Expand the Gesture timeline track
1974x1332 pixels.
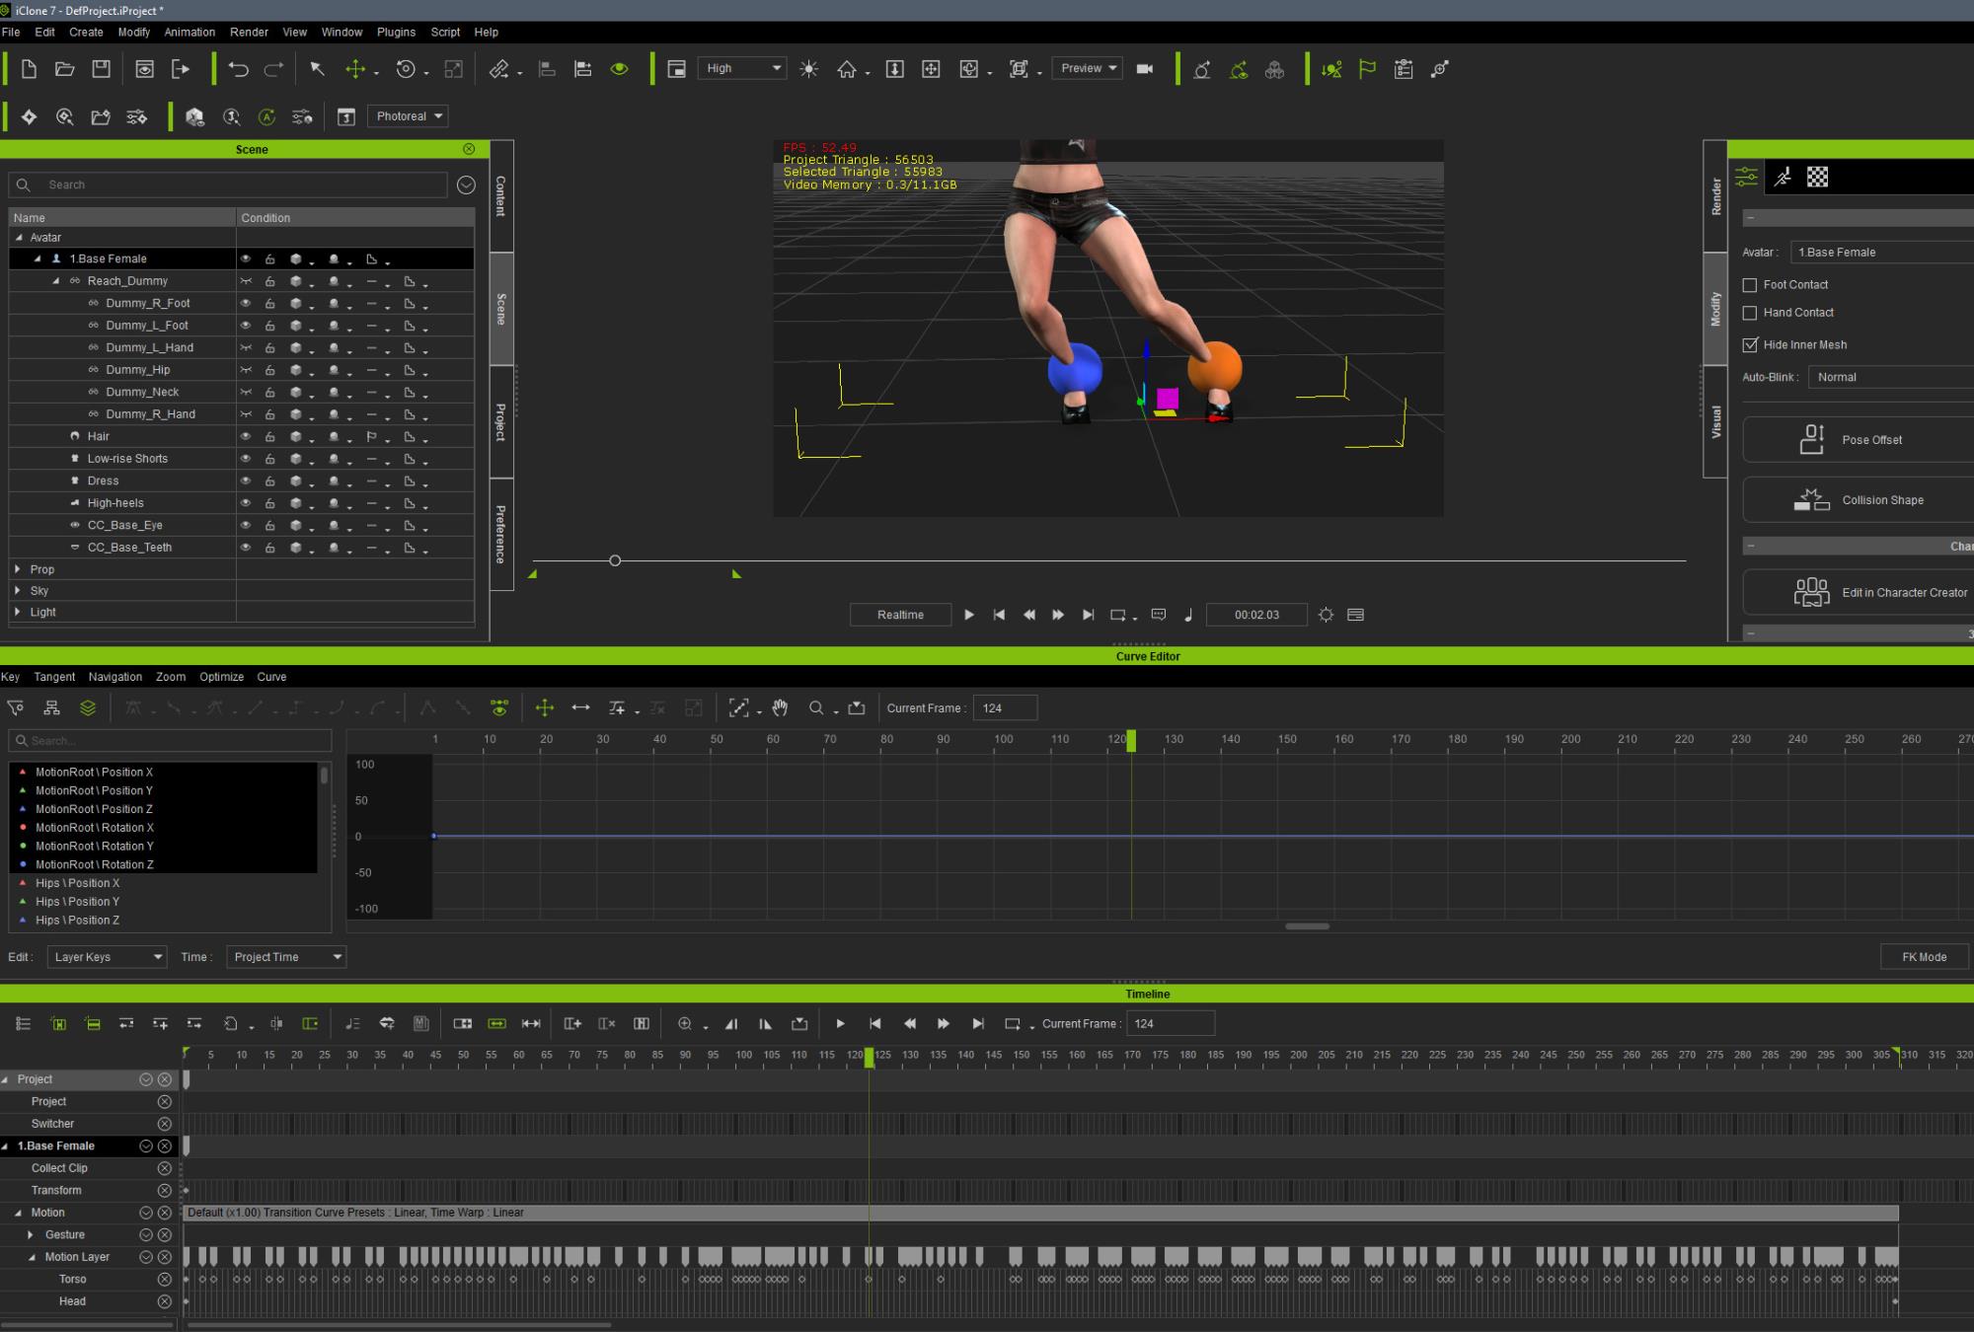point(31,1235)
